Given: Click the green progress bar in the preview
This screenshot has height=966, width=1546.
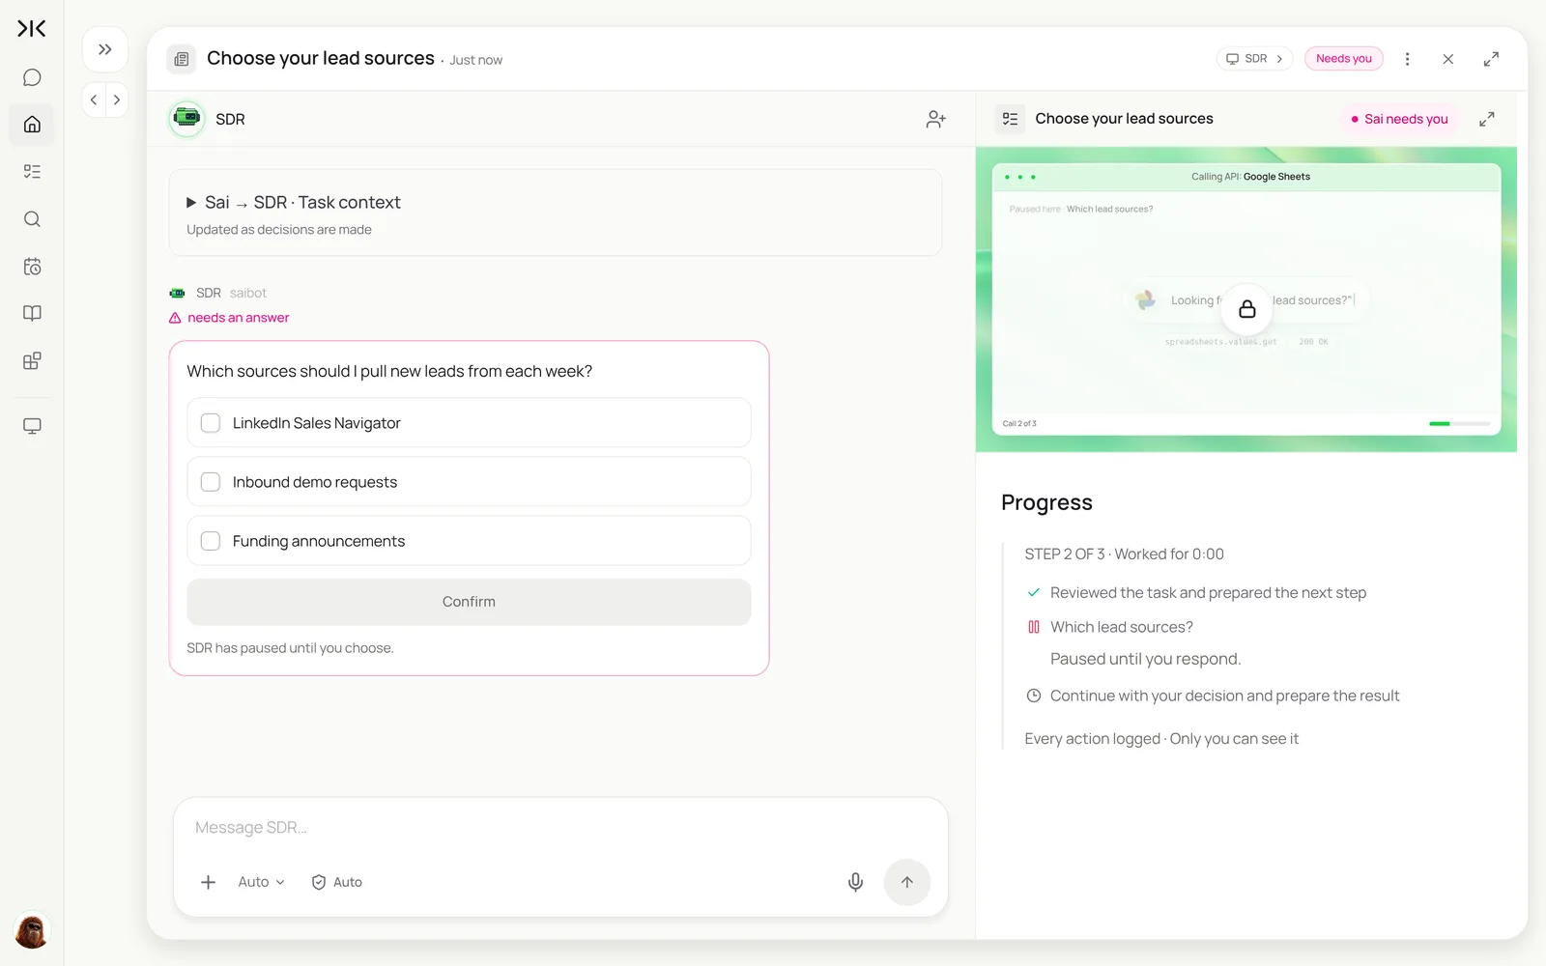Looking at the screenshot, I should click(1459, 423).
